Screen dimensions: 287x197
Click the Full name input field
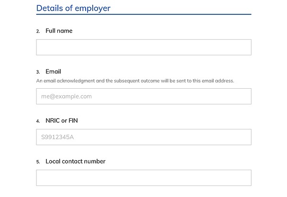pyautogui.click(x=143, y=47)
